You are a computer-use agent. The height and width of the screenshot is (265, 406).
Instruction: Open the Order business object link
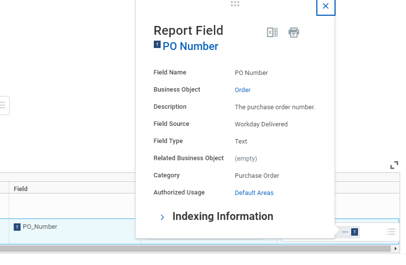(x=242, y=90)
